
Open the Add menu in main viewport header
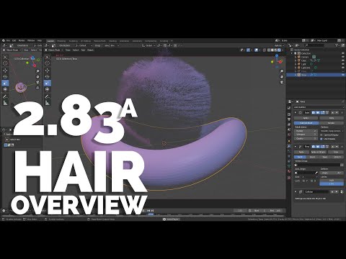click(x=83, y=50)
